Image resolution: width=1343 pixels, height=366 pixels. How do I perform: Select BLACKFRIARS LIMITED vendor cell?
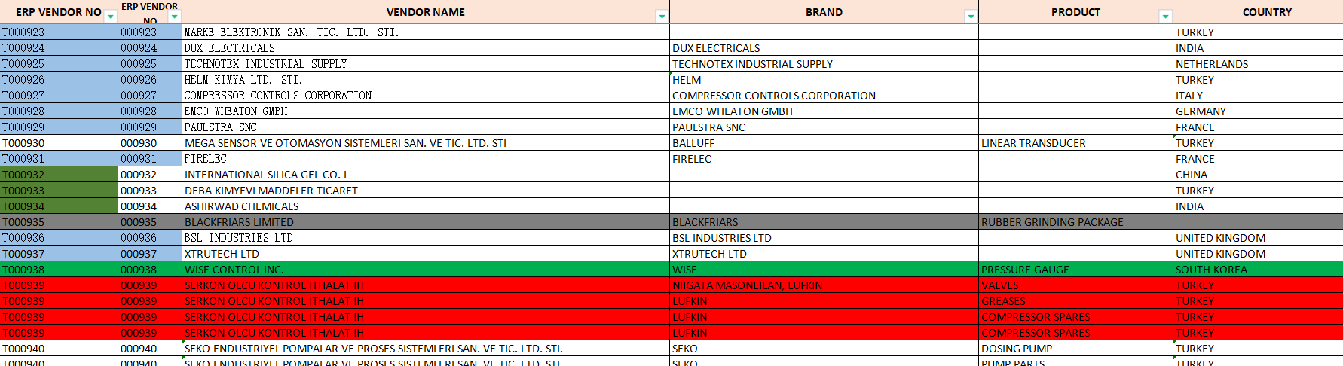click(x=426, y=222)
